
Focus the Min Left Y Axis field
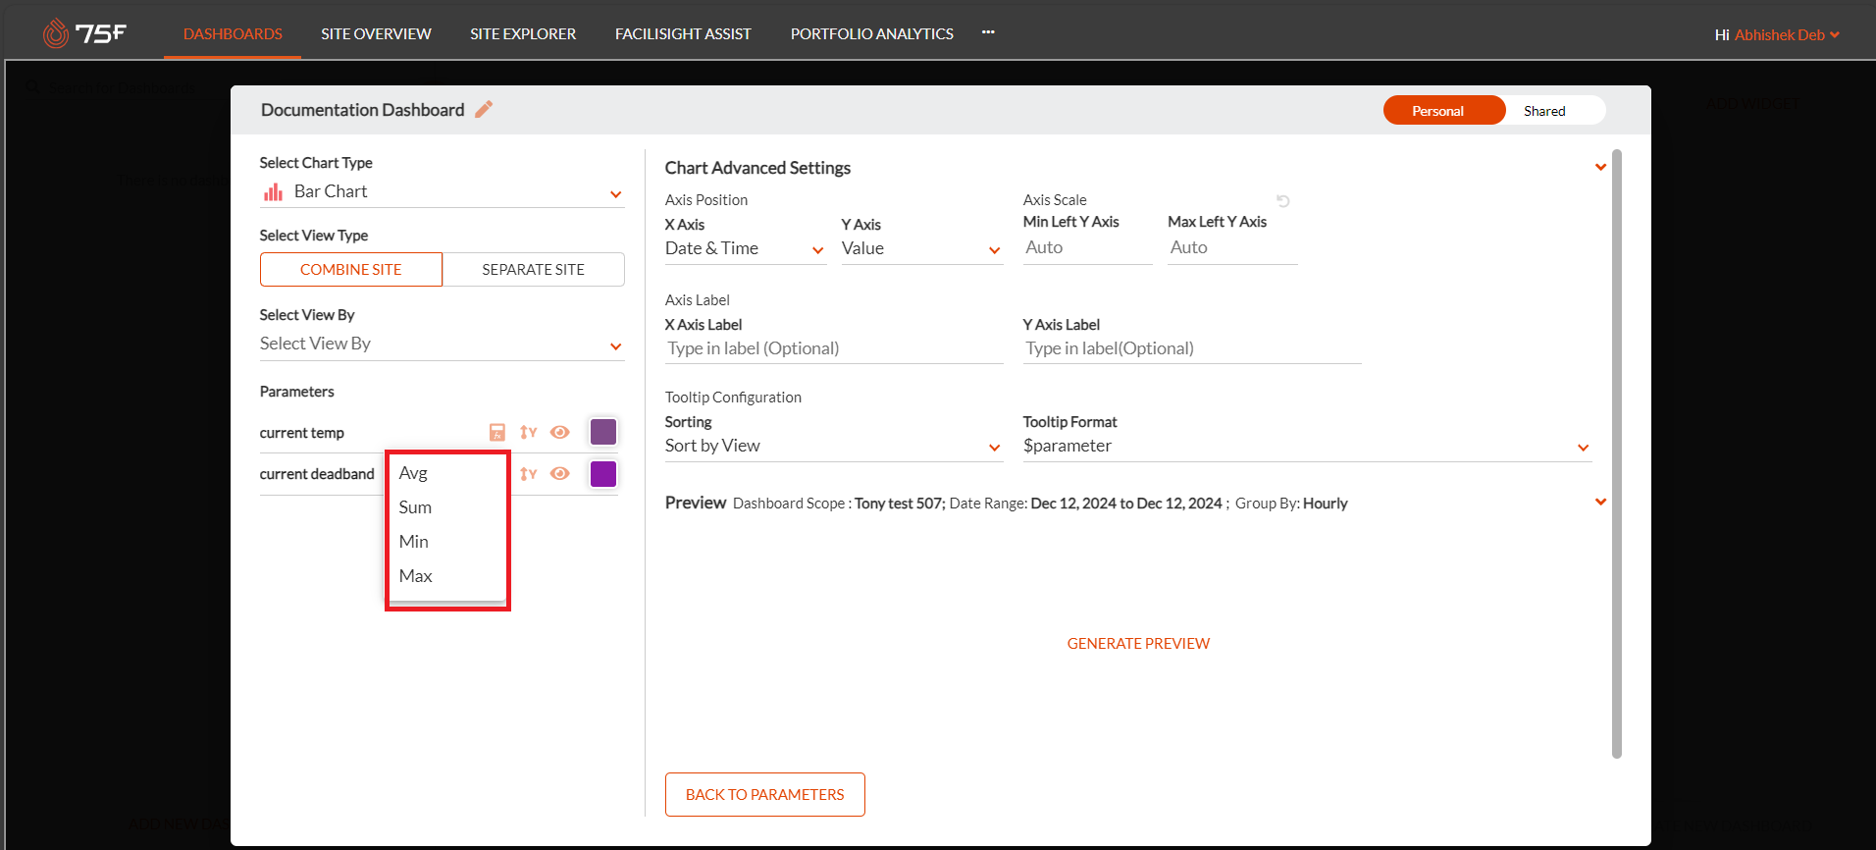1087,248
